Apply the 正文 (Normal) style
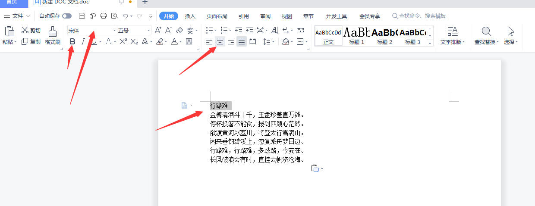The image size is (535, 206). click(x=328, y=36)
